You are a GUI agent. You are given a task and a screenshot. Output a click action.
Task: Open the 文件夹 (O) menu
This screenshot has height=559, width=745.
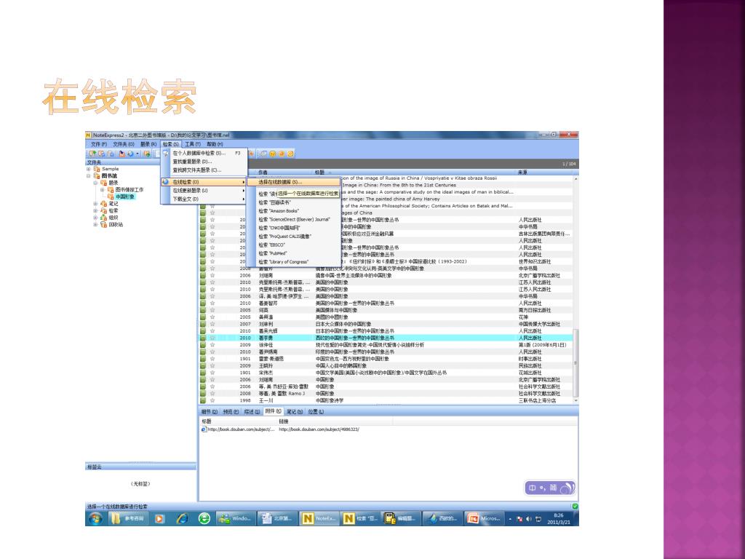pos(124,144)
